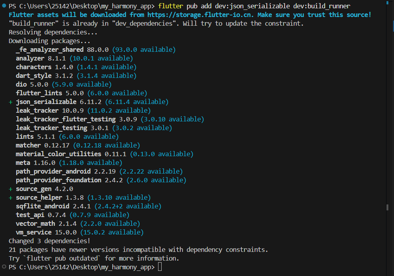Click the hollow command decoration circle on the last prompt
This screenshot has width=394, height=276.
point(4,267)
